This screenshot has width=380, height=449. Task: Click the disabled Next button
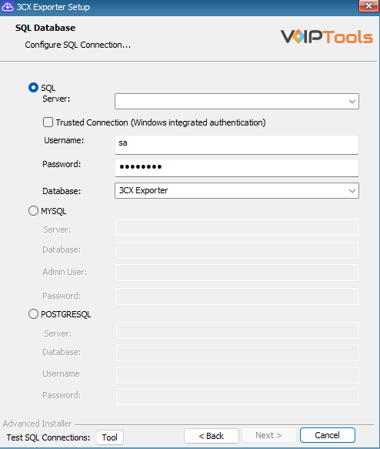tap(268, 436)
